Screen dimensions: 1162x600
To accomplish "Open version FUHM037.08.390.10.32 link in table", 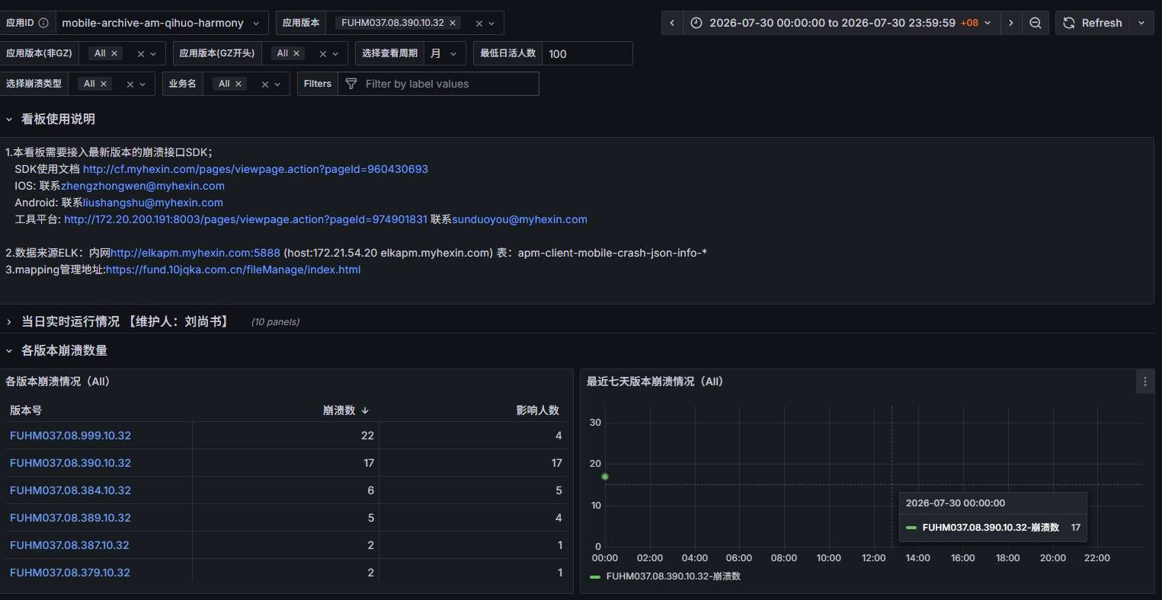I will click(x=70, y=463).
